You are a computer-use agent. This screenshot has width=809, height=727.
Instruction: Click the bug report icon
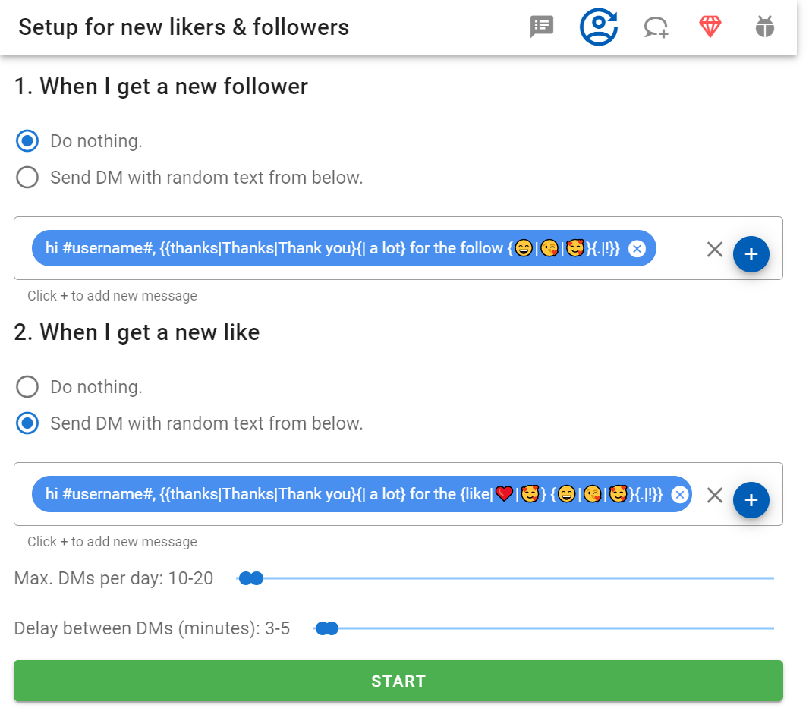click(x=764, y=27)
